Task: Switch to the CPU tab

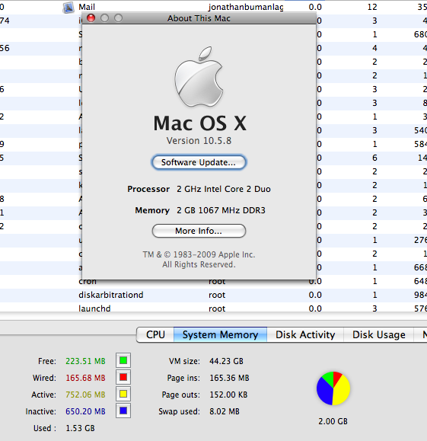Action: 155,334
